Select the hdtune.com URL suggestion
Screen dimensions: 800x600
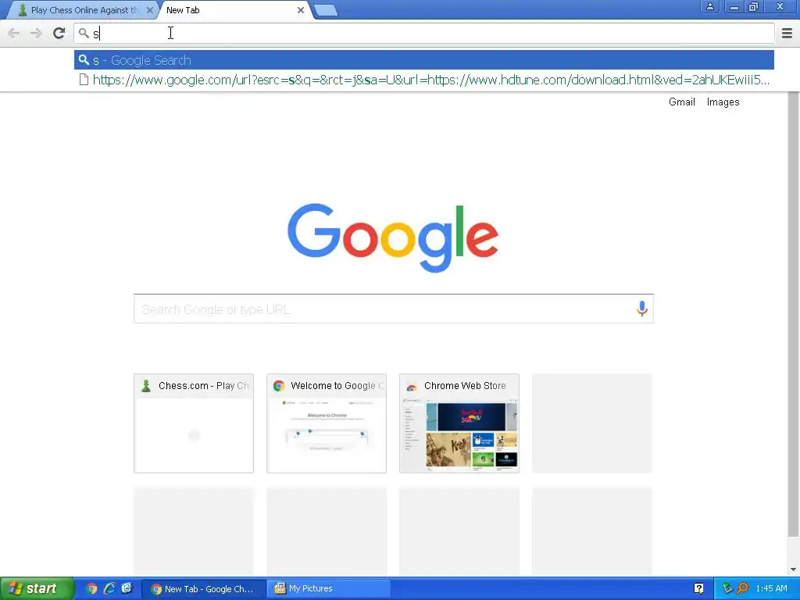tap(424, 80)
